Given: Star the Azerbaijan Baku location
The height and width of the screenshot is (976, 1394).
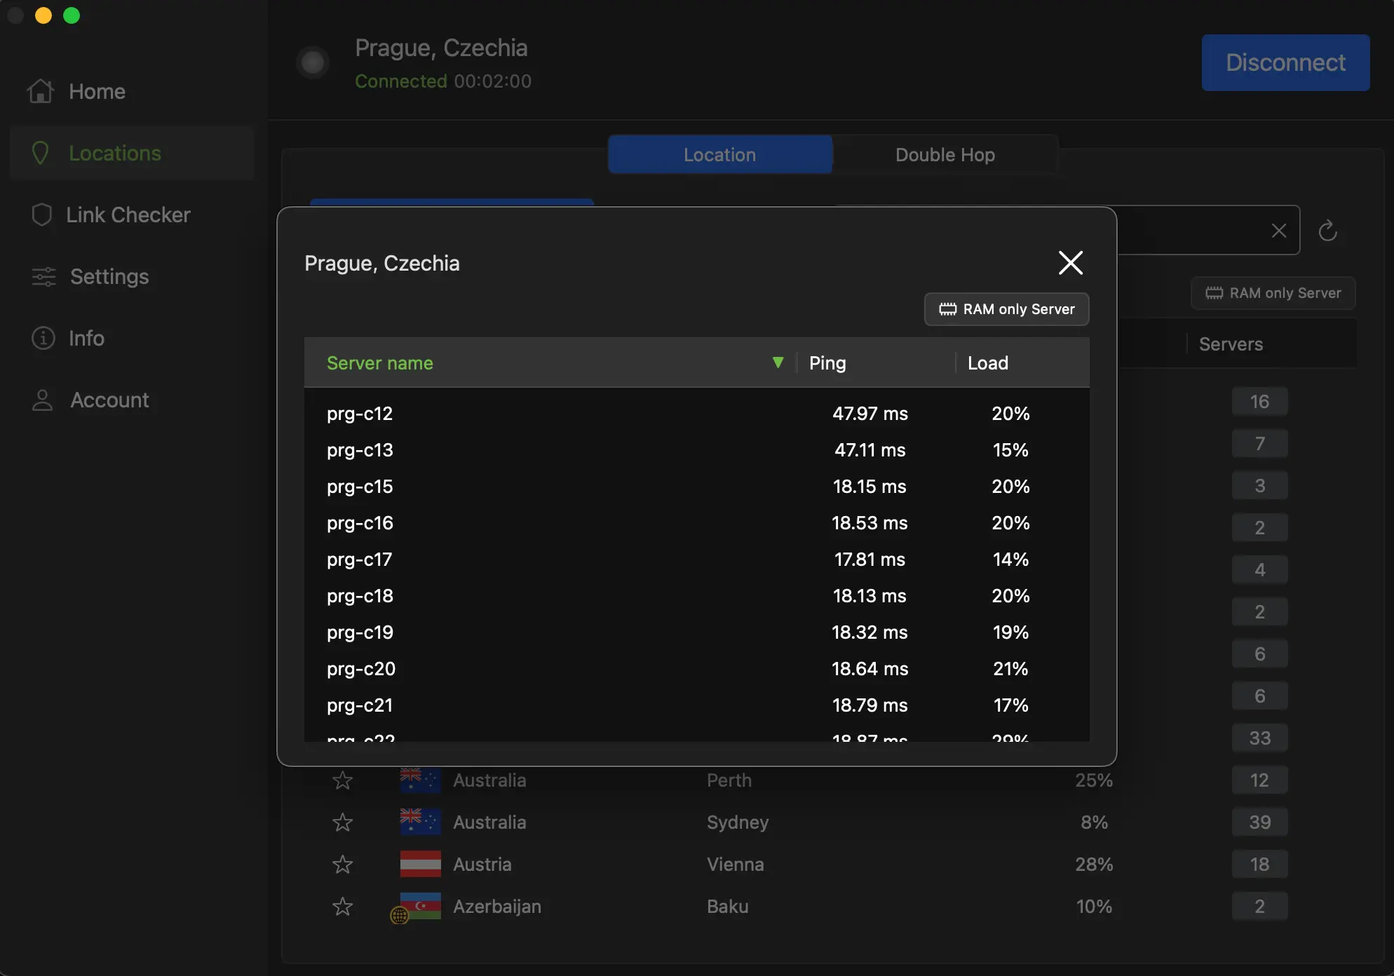Looking at the screenshot, I should pyautogui.click(x=342, y=907).
